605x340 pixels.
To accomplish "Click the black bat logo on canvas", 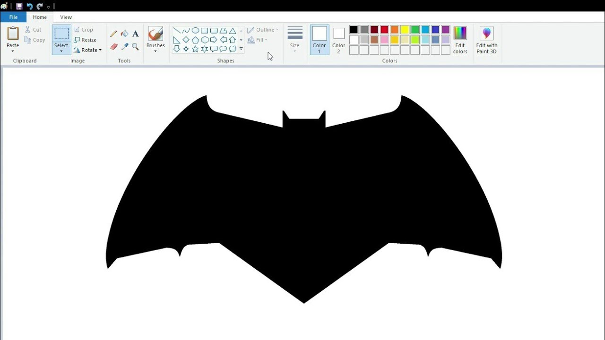I will [x=304, y=198].
